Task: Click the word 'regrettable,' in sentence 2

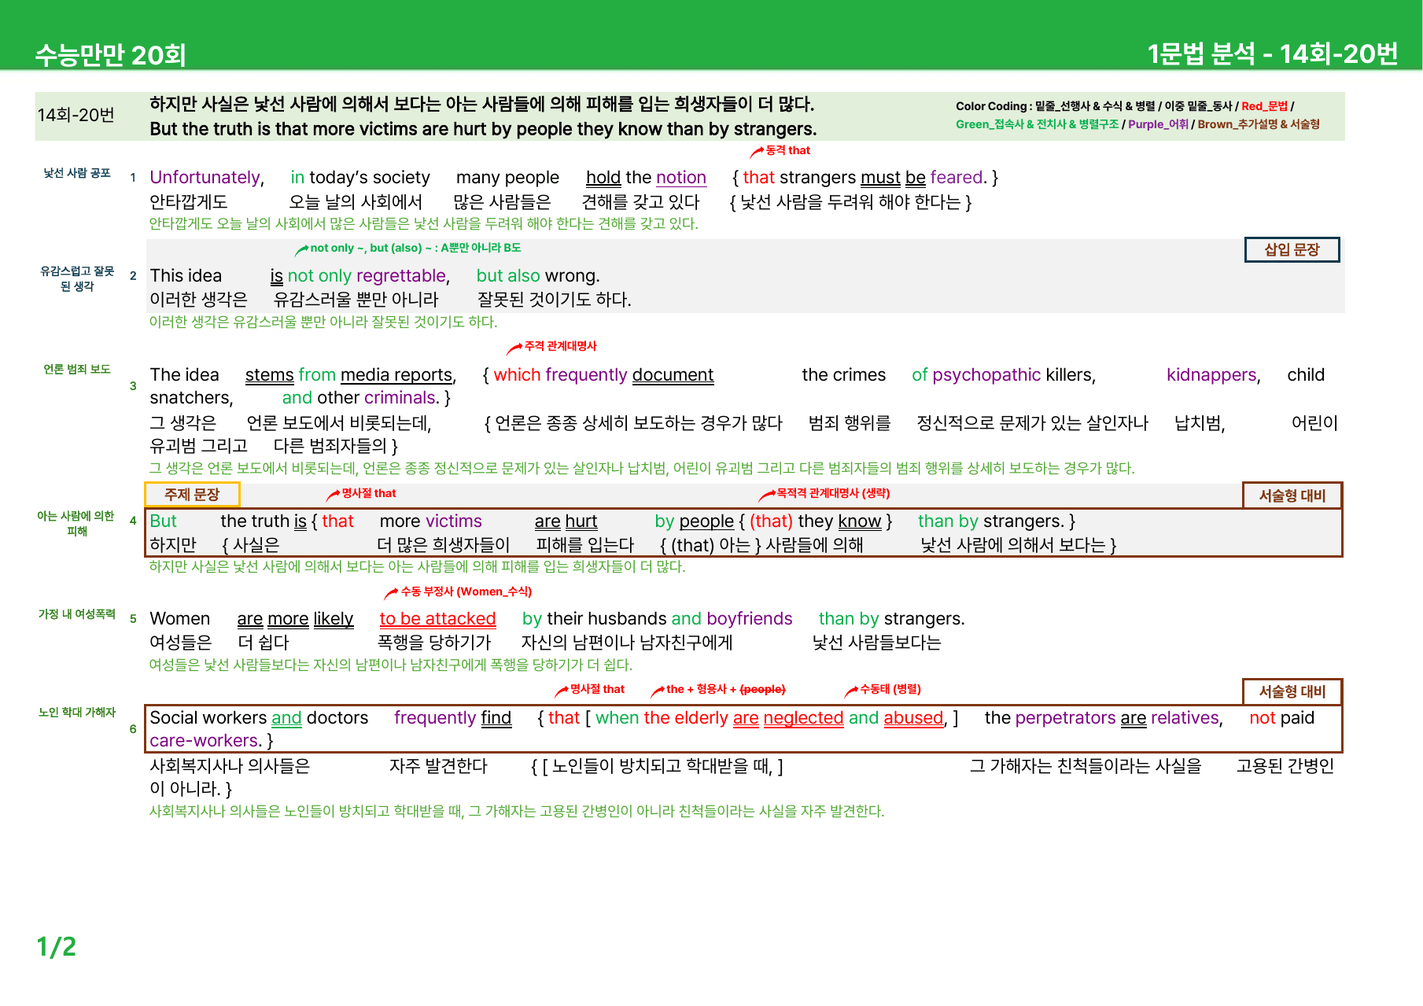Action: coord(403,276)
